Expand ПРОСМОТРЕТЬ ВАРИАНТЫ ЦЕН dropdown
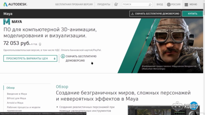The width and height of the screenshot is (205, 115). pos(30,58)
